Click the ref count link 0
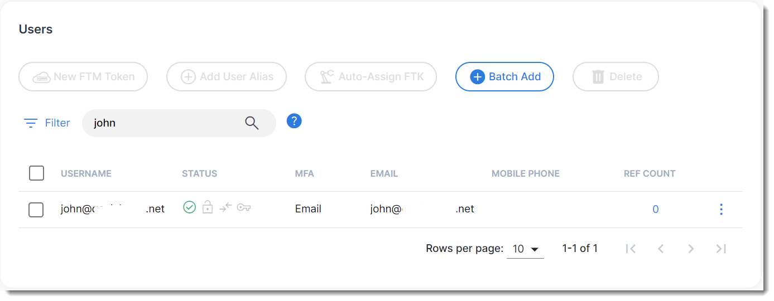 pyautogui.click(x=655, y=210)
